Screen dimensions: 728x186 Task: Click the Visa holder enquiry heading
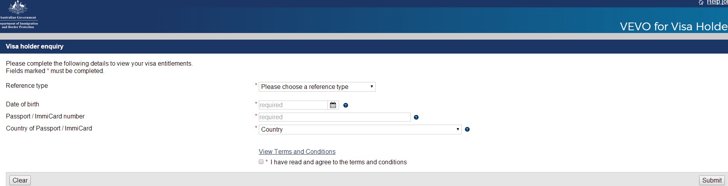[35, 47]
